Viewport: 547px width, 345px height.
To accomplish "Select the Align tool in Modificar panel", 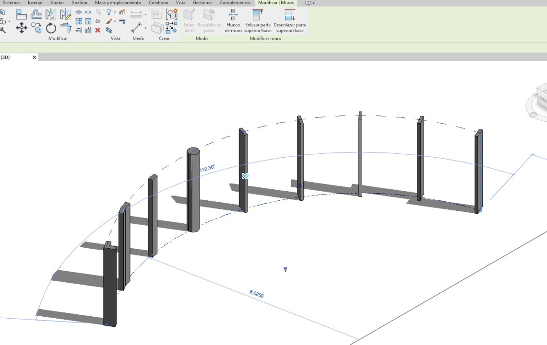I will coord(21,14).
